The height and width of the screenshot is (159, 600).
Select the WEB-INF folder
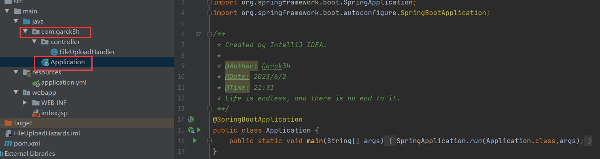[54, 103]
